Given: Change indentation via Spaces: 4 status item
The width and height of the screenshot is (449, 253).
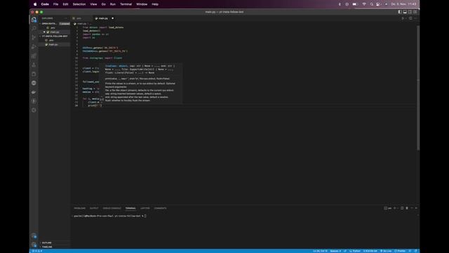Looking at the screenshot, I should point(335,251).
